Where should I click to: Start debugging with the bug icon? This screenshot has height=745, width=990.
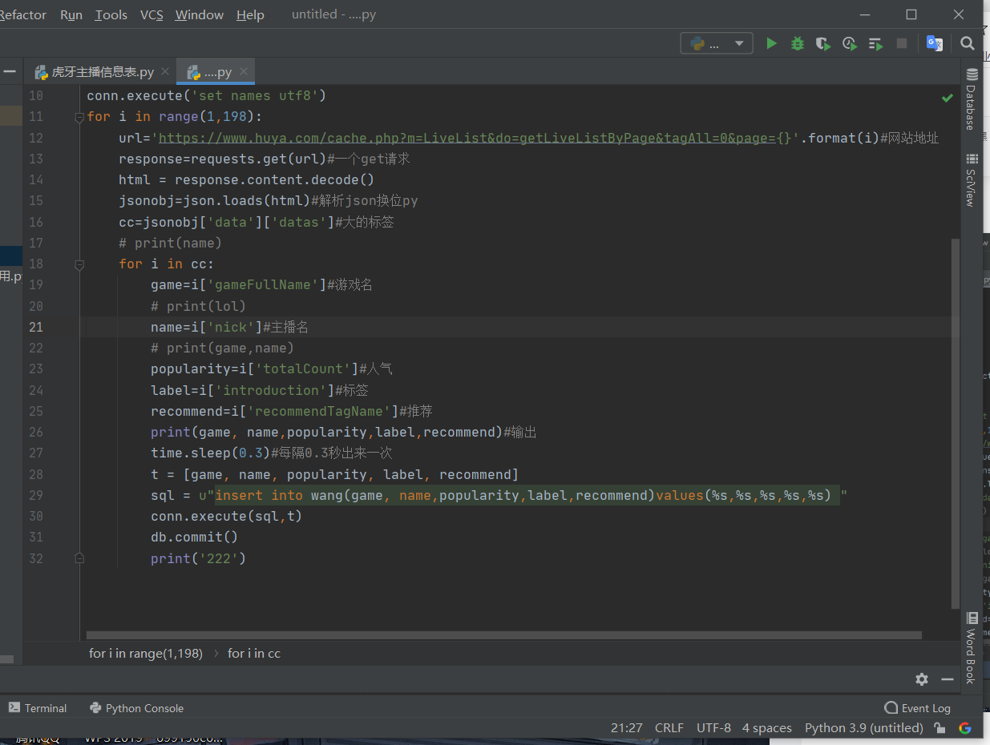coord(797,43)
